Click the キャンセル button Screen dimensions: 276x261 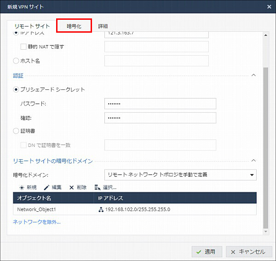click(249, 252)
